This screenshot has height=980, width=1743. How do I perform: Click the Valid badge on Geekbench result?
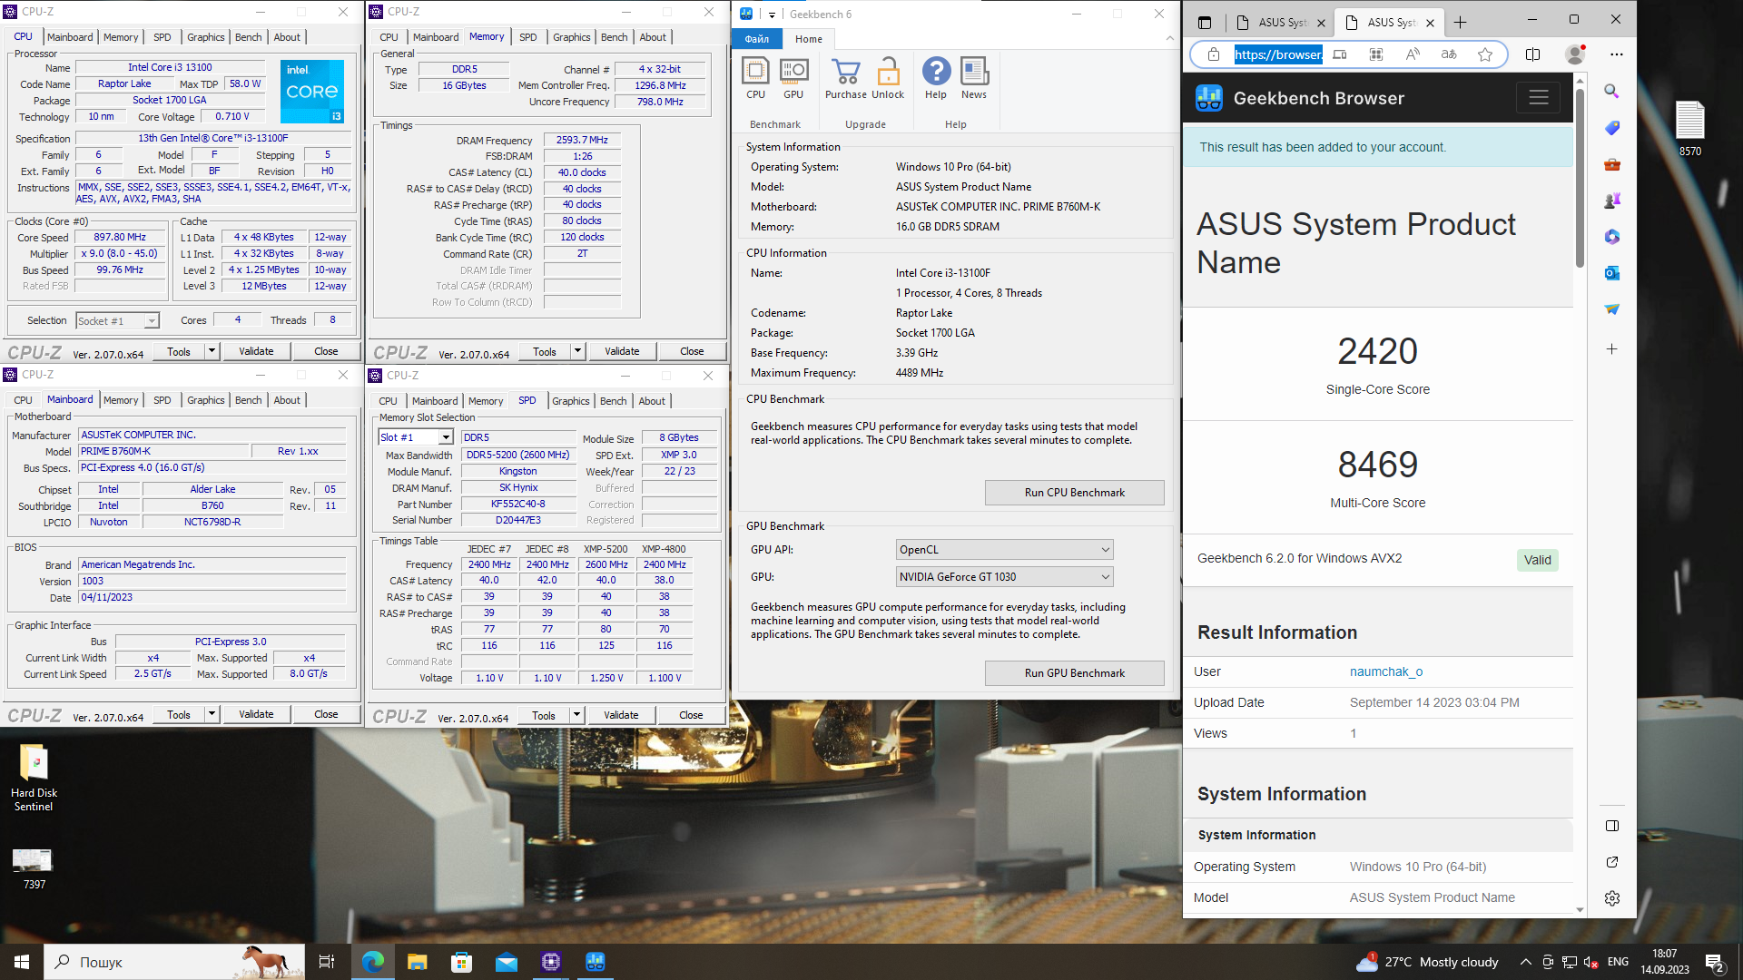1537,560
